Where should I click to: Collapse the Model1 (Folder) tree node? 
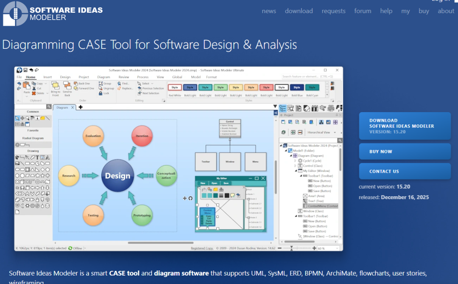coord(286,151)
